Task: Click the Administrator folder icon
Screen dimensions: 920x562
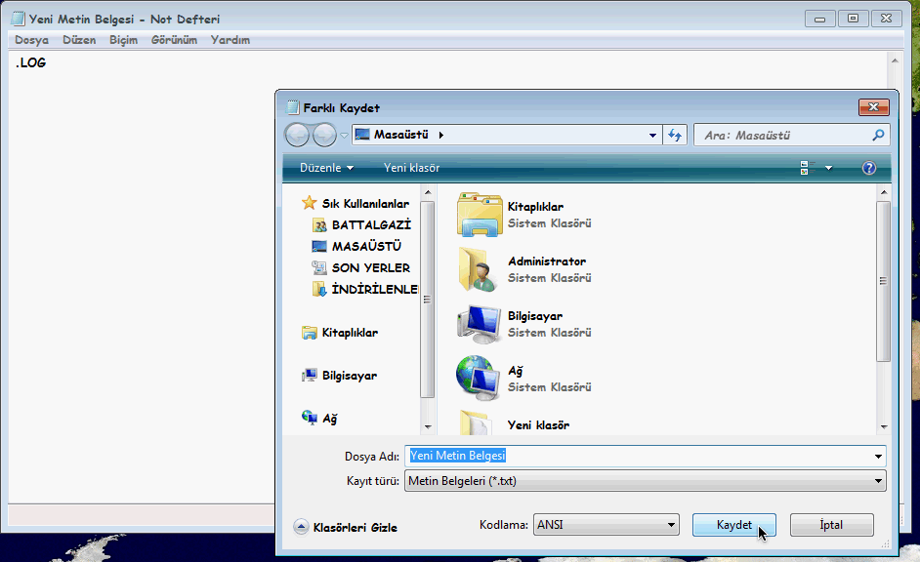Action: pos(479,269)
